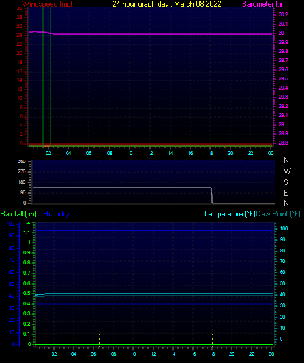This screenshot has width=304, height=363.
Task: Click the yellow dotted sunrise marker near 06
Action: click(x=99, y=340)
